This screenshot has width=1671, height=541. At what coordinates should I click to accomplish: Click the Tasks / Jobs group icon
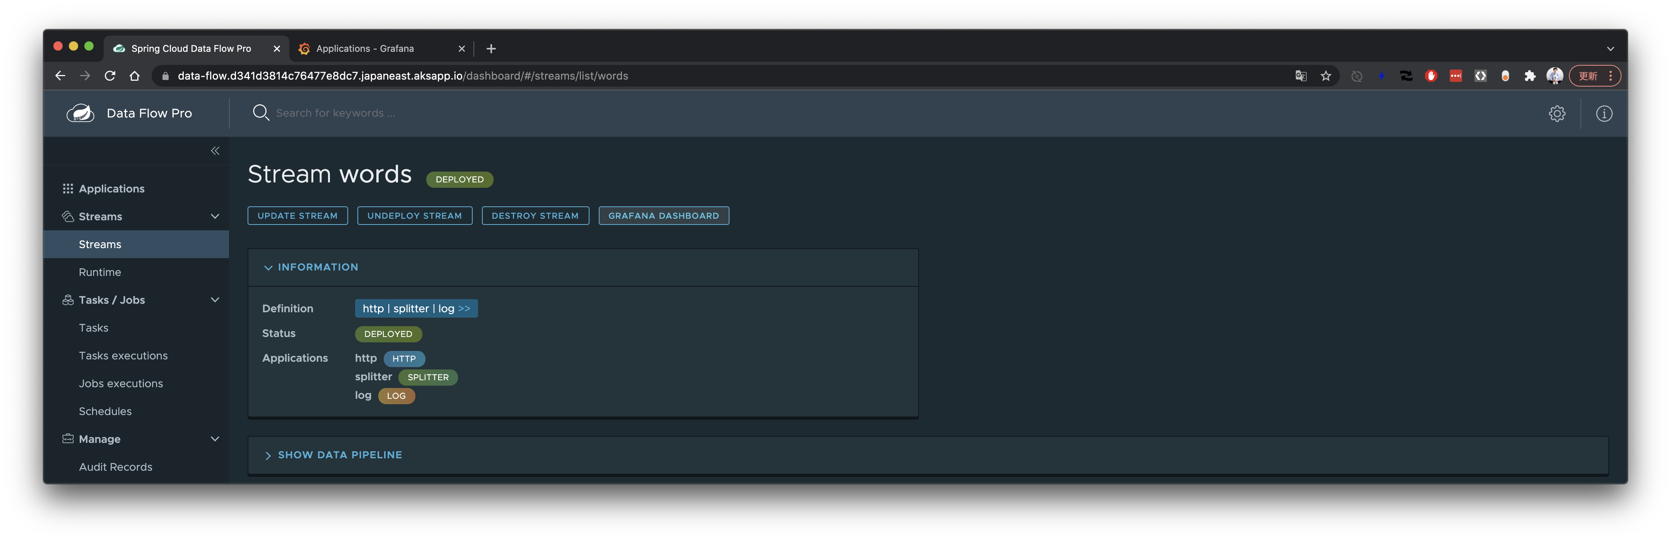click(x=67, y=300)
